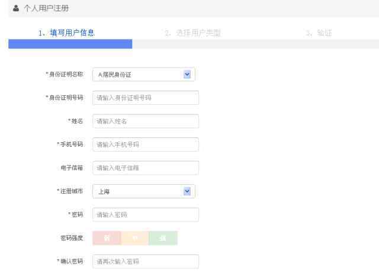Screen dimensions: 379x273
Task: Click the 密码 input field
Action: 146,214
